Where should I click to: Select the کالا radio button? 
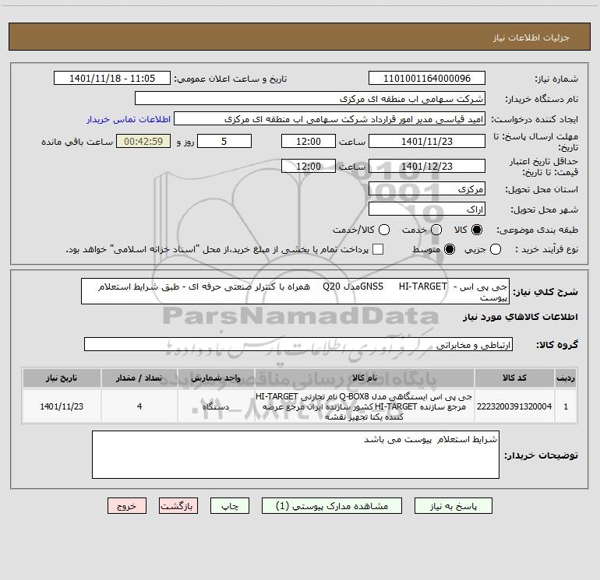pyautogui.click(x=477, y=230)
